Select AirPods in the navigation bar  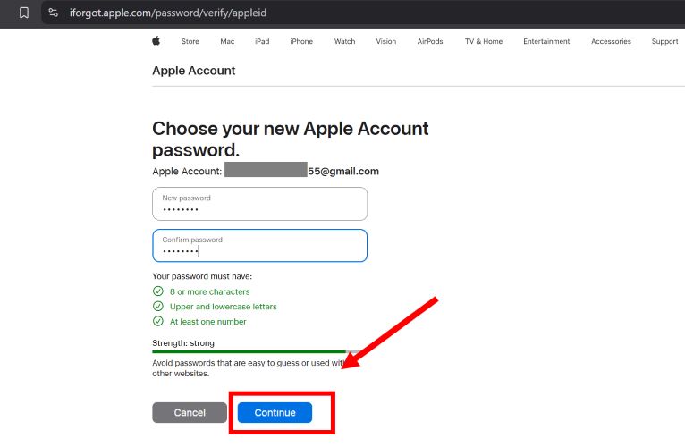(x=430, y=41)
